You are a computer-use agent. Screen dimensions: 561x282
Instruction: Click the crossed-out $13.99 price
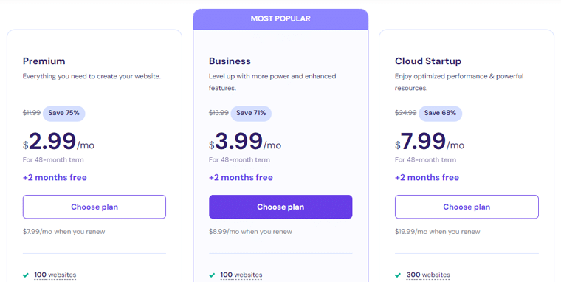point(218,113)
